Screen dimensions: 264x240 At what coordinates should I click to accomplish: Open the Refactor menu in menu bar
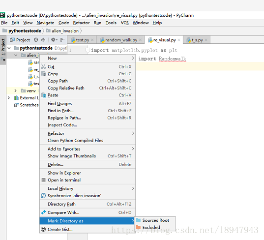pos(81,23)
